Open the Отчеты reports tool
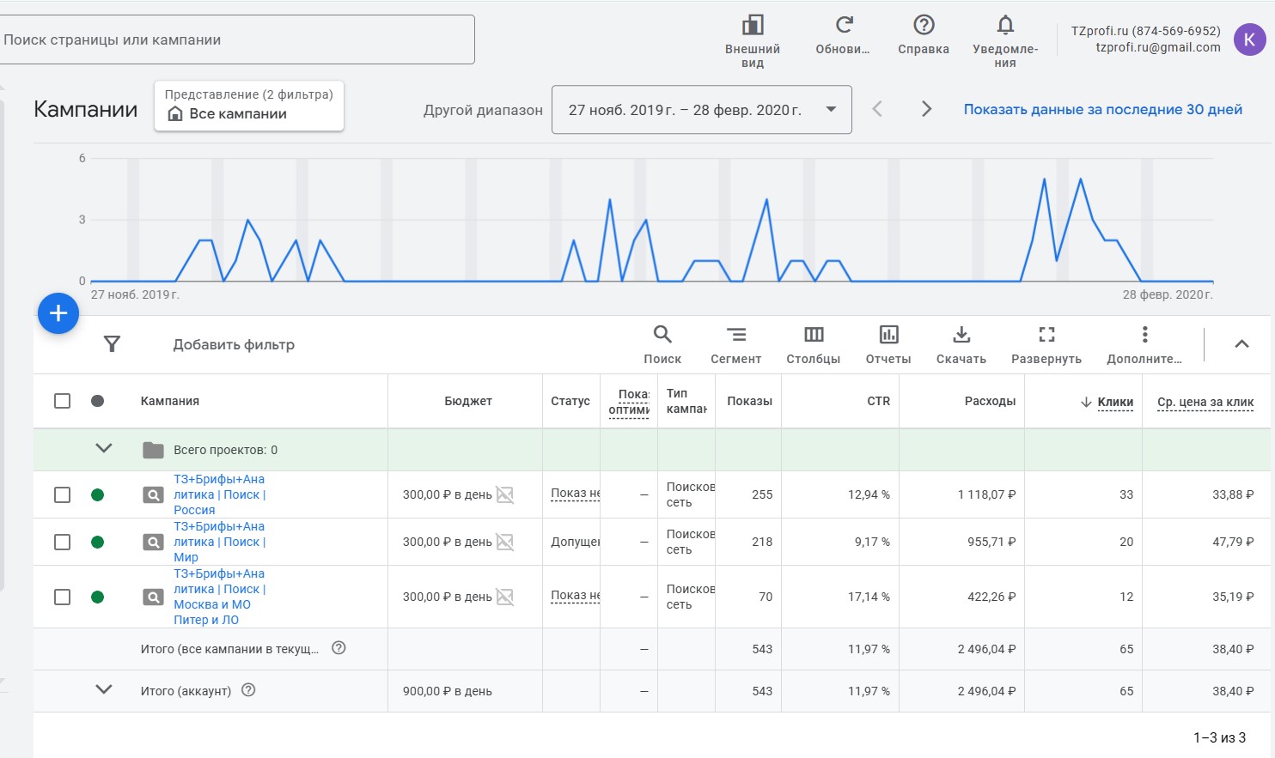1275x758 pixels. click(888, 344)
